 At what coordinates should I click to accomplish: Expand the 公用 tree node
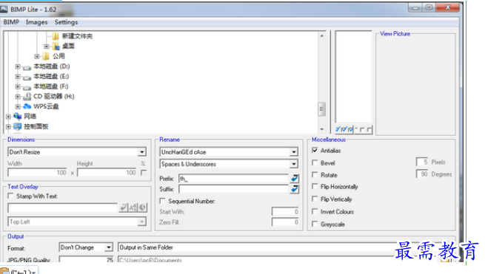coord(37,56)
